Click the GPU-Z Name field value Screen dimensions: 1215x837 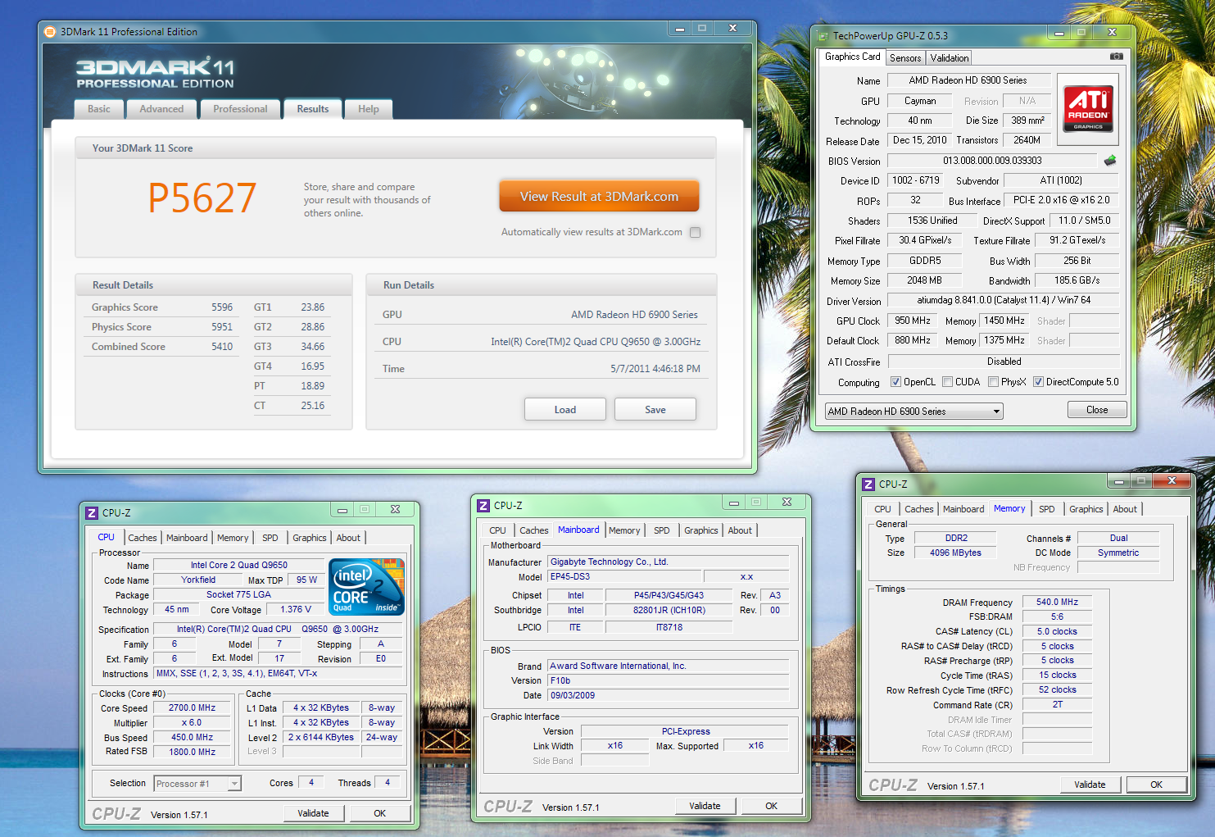coord(968,80)
